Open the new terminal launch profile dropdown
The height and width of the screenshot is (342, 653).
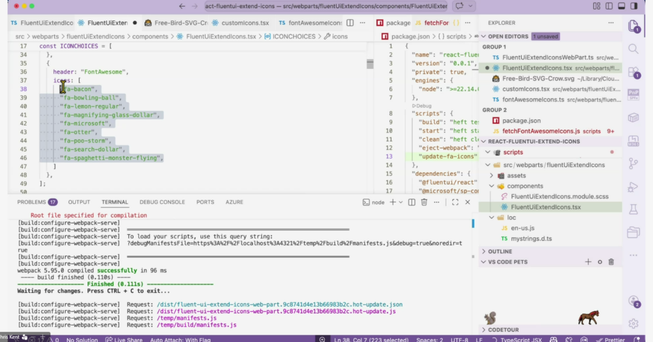(x=400, y=202)
